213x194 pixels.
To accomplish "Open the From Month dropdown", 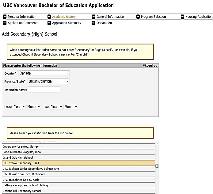I will coord(33,107).
